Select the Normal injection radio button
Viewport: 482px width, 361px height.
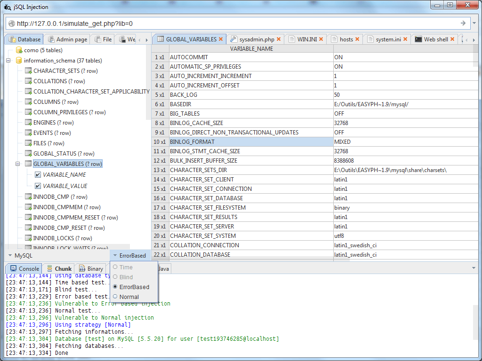(114, 297)
